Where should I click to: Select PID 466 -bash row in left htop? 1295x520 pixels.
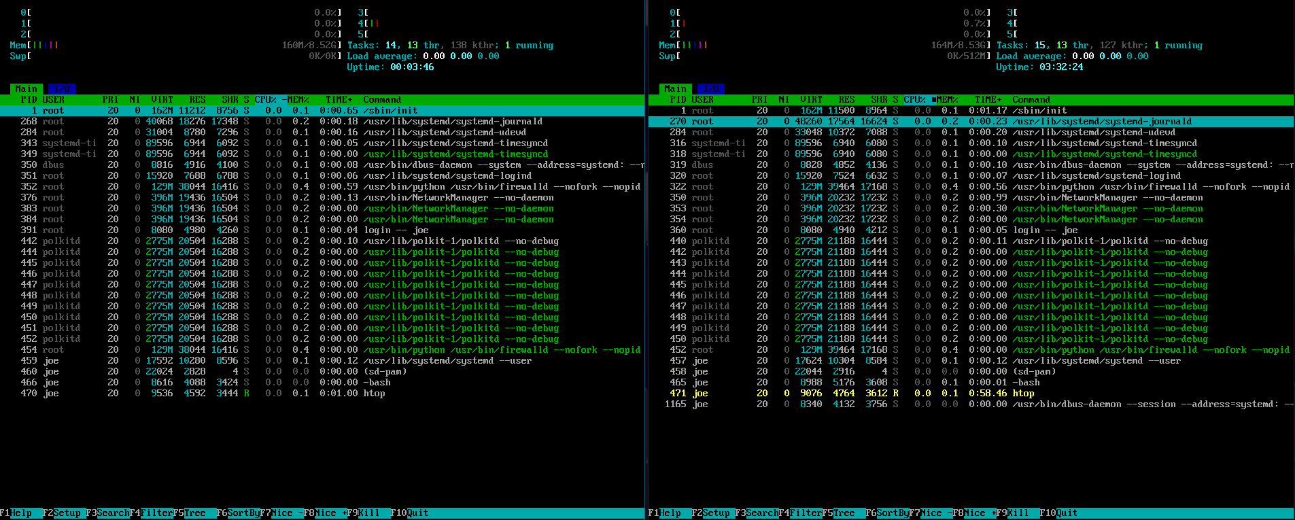point(322,383)
